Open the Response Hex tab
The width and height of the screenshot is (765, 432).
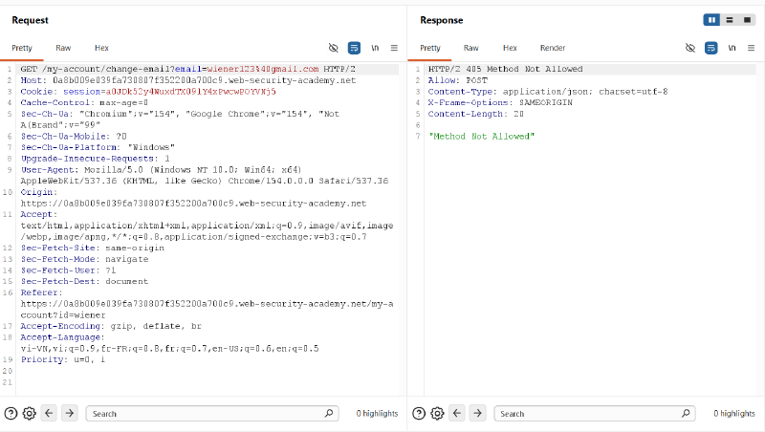point(510,48)
